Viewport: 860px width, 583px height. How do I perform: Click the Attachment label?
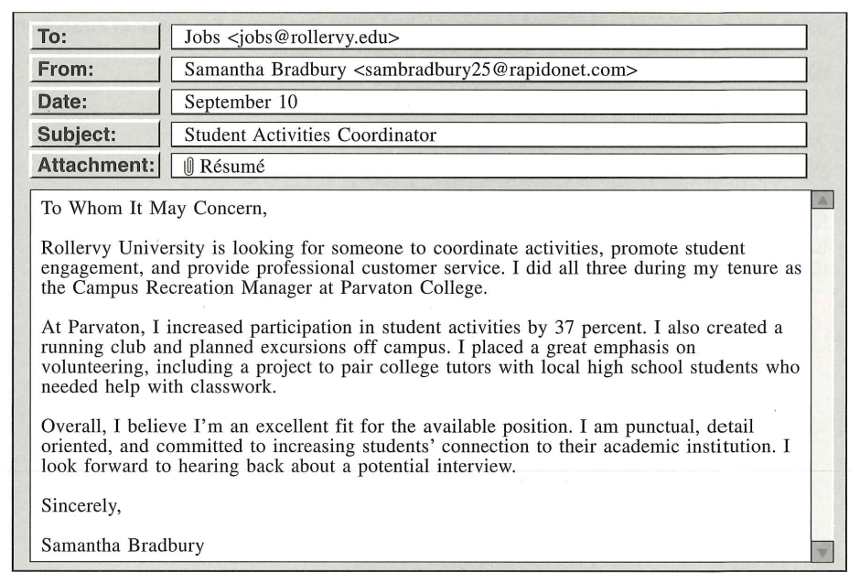[94, 167]
